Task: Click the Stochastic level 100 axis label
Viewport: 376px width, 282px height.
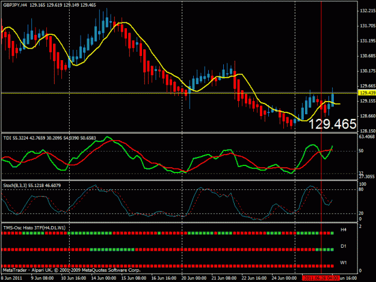Action: 363,184
